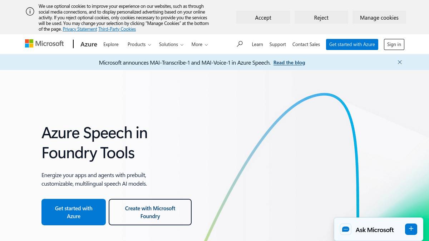
Task: Follow the Read the blog link
Action: tap(289, 62)
